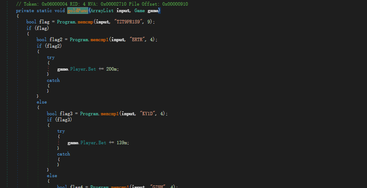Select the RVA value 0x00002710
367x188 pixels.
114,4
